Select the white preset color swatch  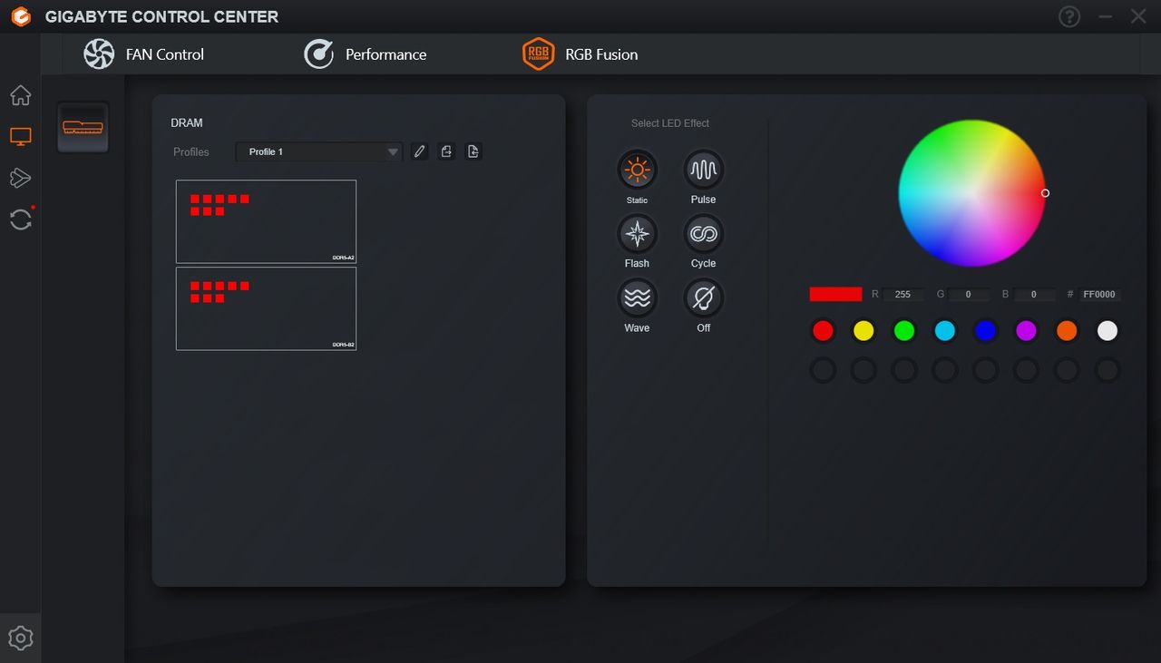[1107, 331]
